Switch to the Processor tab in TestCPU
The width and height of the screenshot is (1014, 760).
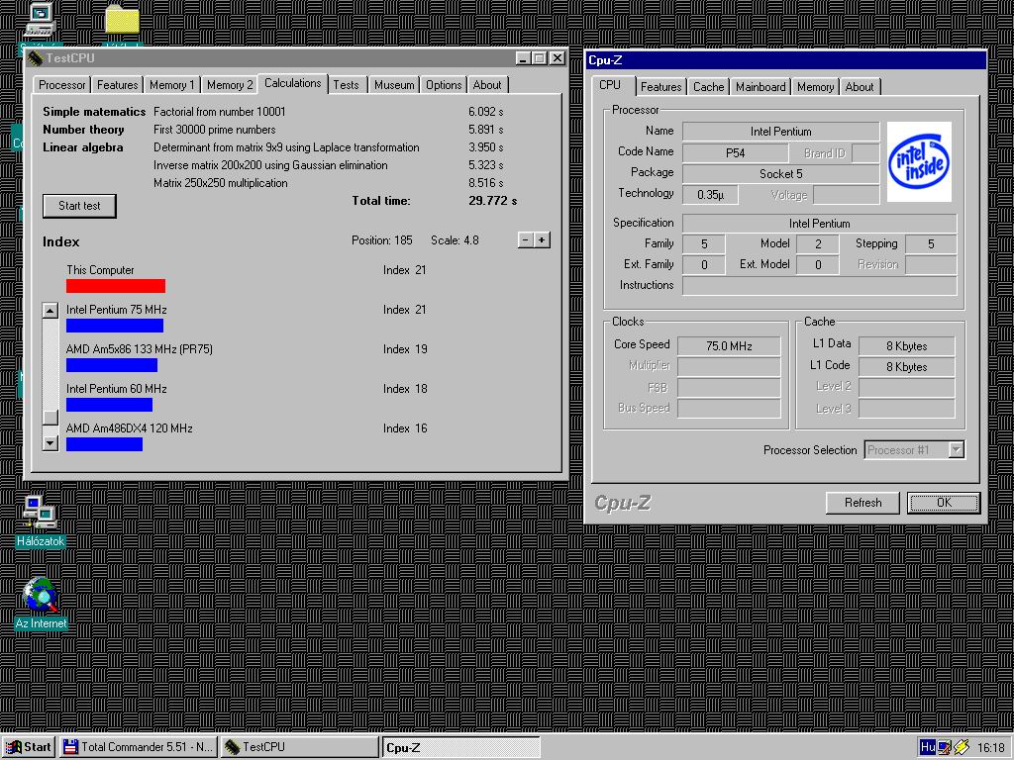pyautogui.click(x=61, y=85)
